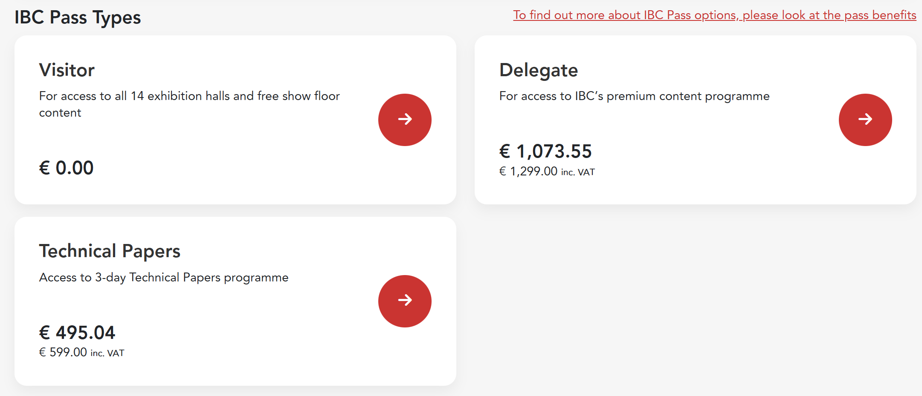Click the premium content programme description

tap(634, 96)
